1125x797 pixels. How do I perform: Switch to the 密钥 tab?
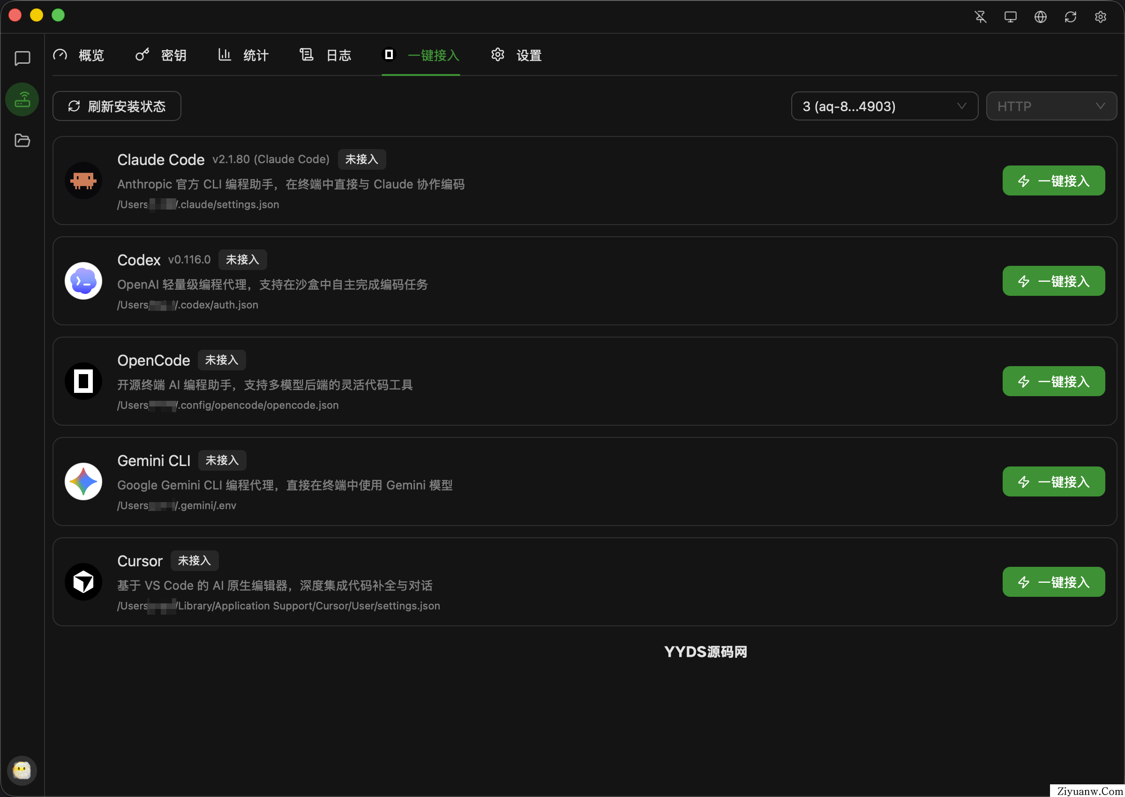pos(161,55)
